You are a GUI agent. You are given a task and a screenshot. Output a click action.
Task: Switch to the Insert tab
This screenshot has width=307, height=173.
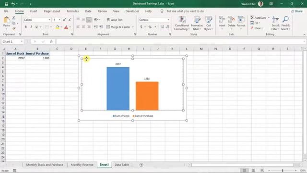pos(34,11)
